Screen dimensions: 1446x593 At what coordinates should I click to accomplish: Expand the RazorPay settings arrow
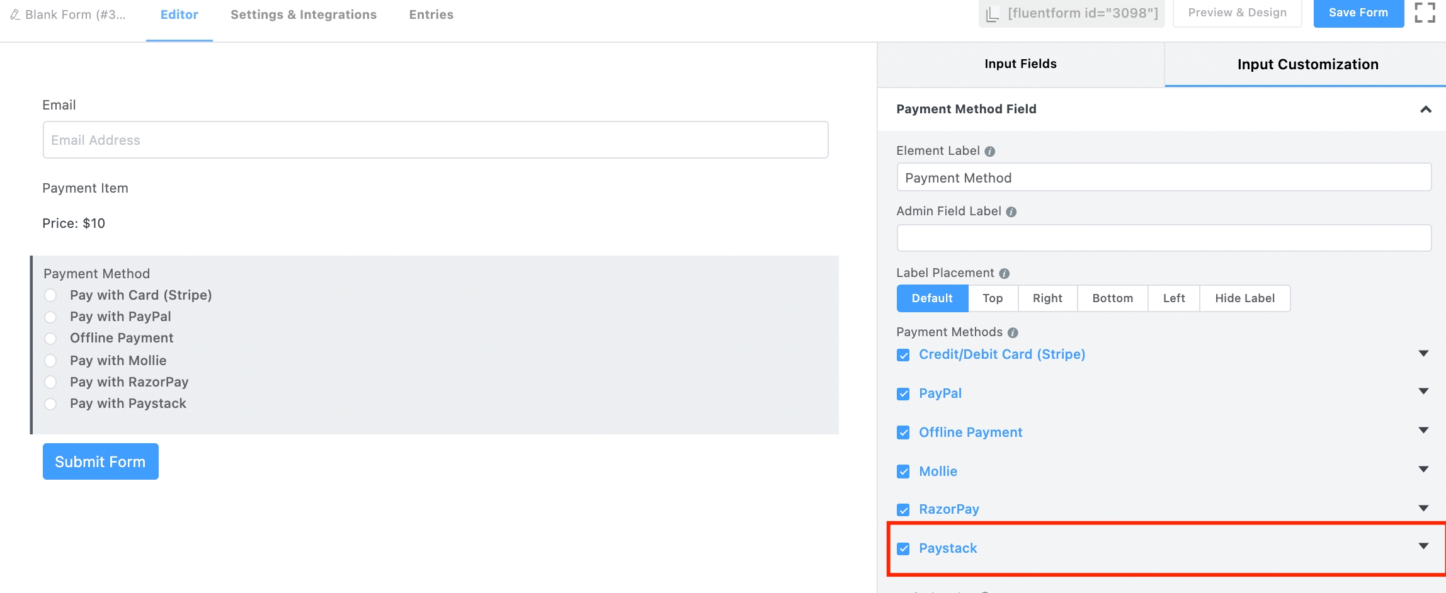pyautogui.click(x=1423, y=508)
